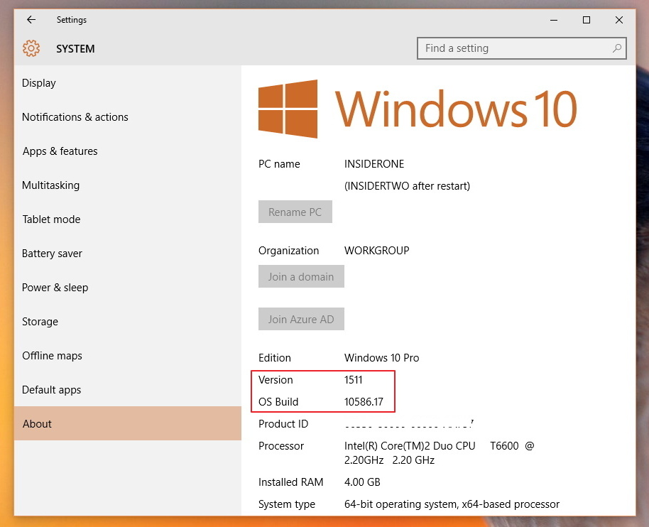Image resolution: width=649 pixels, height=527 pixels.
Task: Click the INSIDERTWO after restart text
Action: coord(408,186)
